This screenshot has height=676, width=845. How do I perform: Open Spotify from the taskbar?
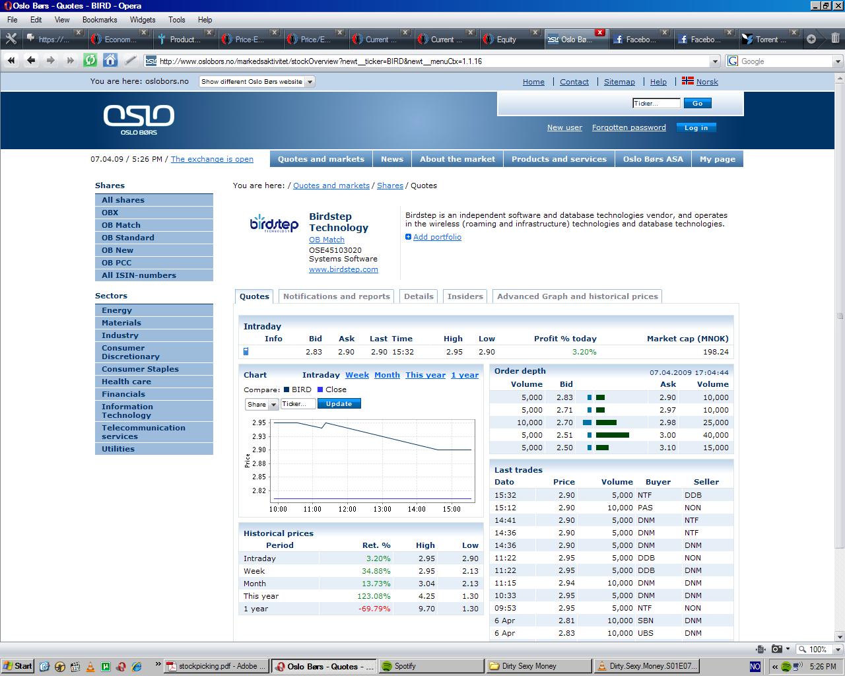(430, 666)
